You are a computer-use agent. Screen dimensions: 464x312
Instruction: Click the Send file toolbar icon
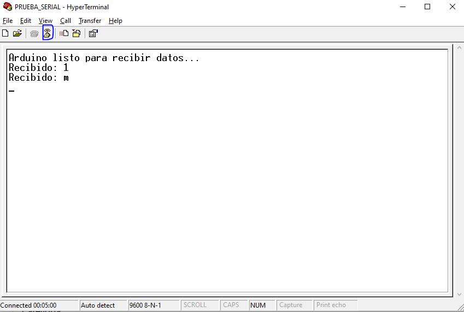[x=64, y=33]
